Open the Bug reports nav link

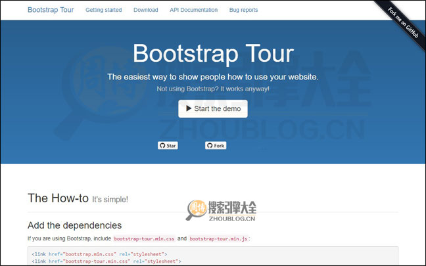243,10
